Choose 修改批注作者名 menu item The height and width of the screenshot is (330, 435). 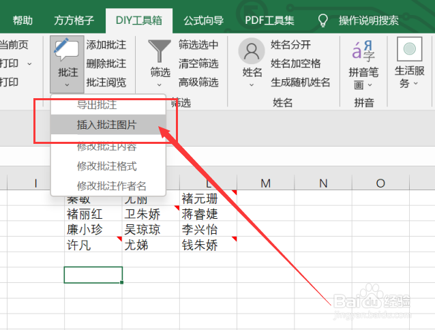pyautogui.click(x=108, y=186)
